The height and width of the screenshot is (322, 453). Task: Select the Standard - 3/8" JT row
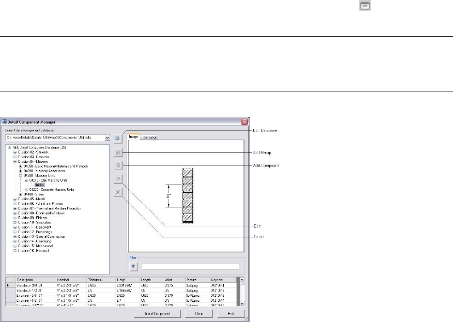[x=121, y=285]
